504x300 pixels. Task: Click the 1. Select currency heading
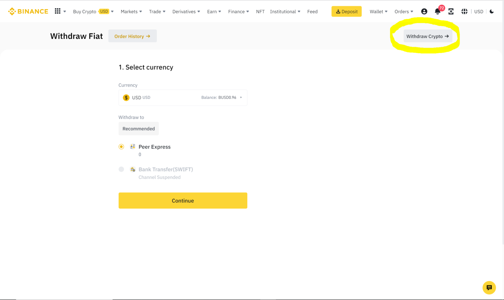coord(146,67)
